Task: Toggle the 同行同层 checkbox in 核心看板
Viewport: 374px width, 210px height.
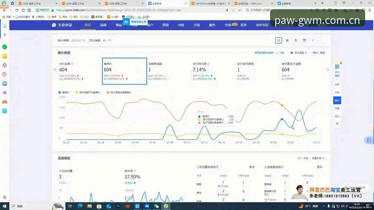Action: [x=292, y=52]
